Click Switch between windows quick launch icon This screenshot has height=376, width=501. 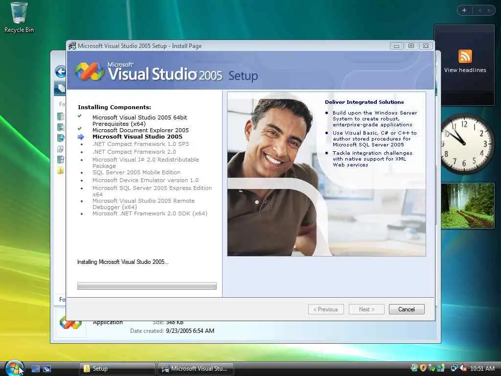(47, 369)
